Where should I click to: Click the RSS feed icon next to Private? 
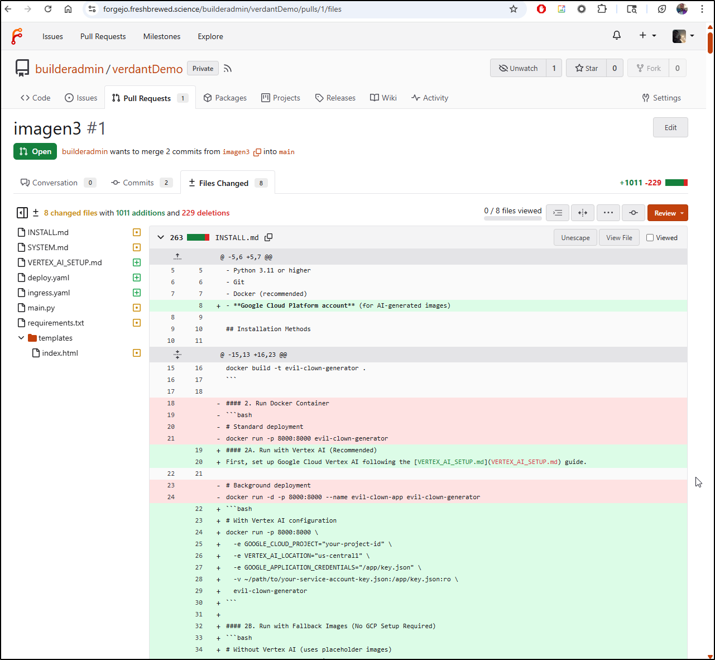click(228, 69)
